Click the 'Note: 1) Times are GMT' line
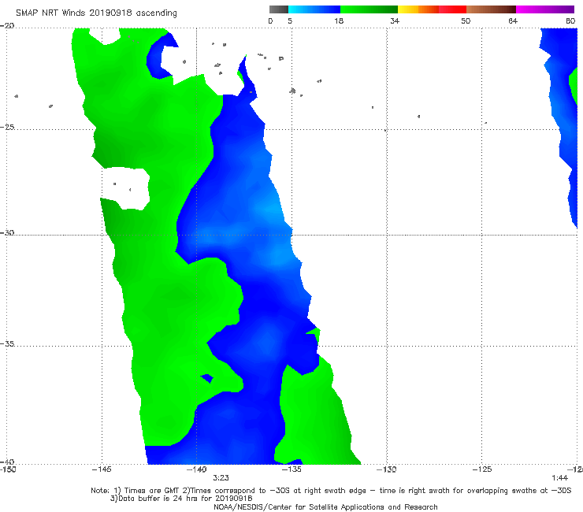 331,491
